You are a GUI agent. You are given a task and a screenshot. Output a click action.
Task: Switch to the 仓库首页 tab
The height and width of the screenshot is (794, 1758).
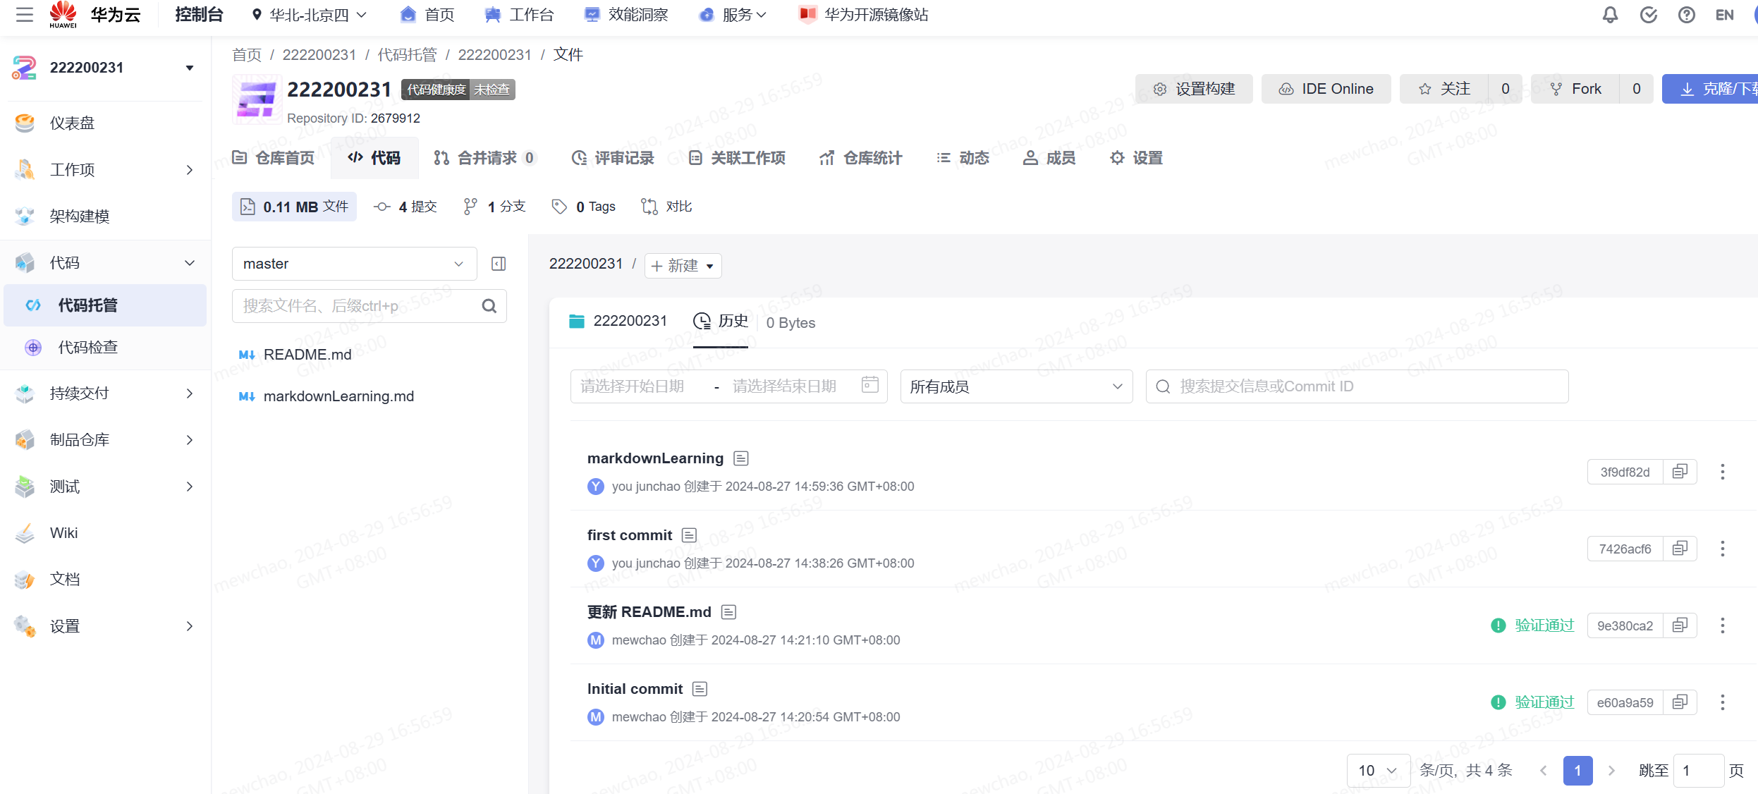274,158
